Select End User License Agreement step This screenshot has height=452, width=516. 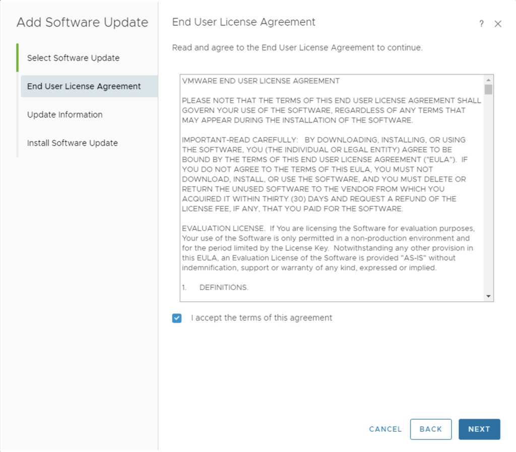(84, 86)
